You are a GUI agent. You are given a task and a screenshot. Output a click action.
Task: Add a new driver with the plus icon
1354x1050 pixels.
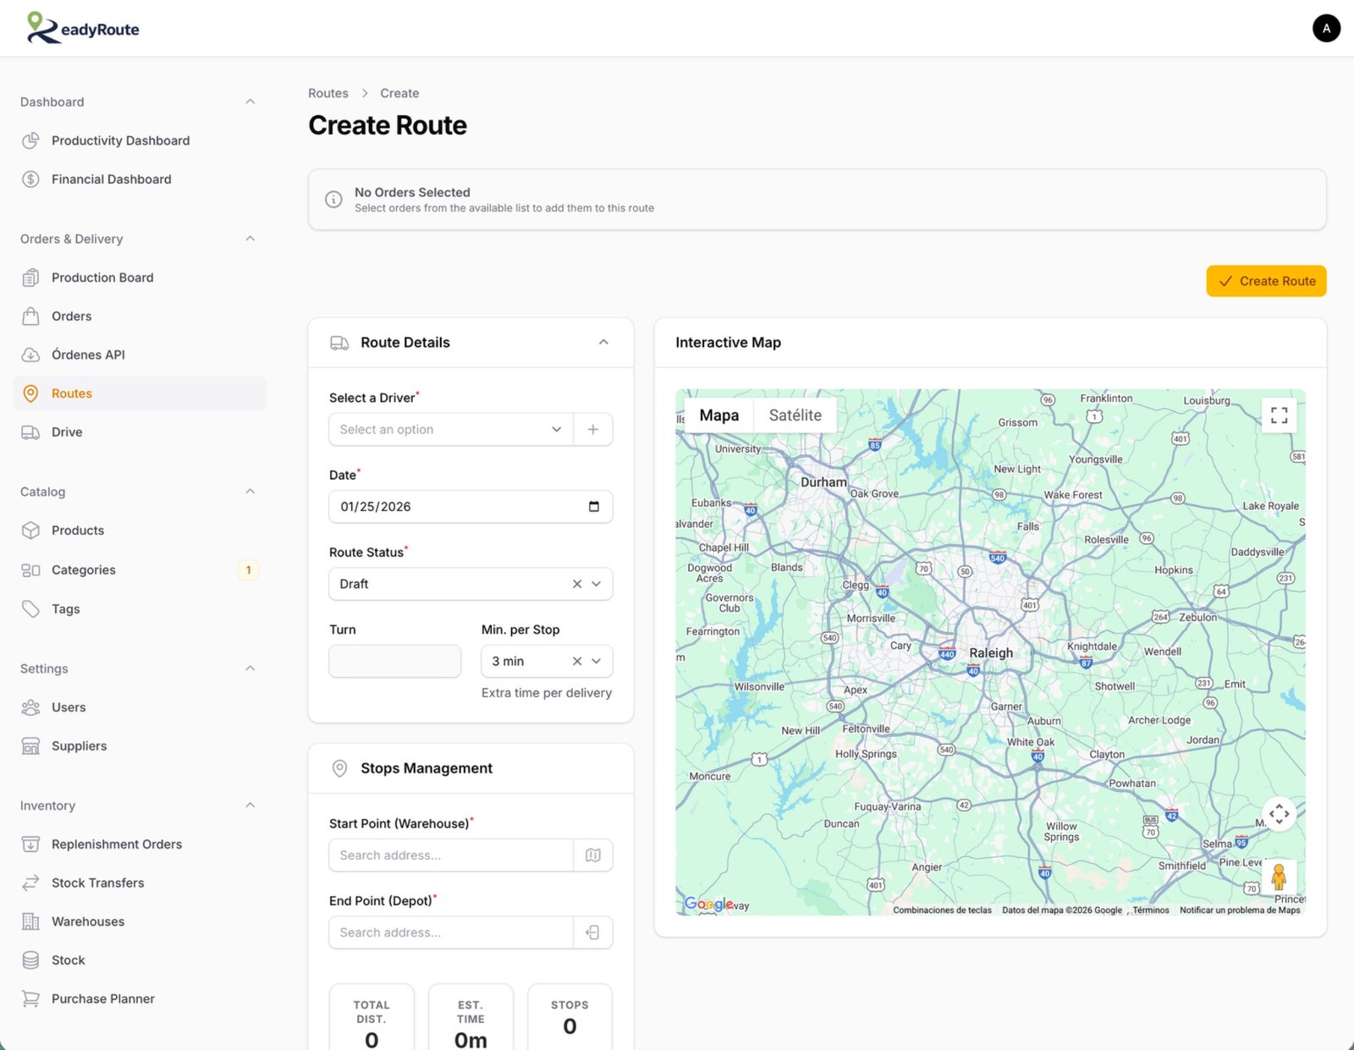tap(592, 429)
